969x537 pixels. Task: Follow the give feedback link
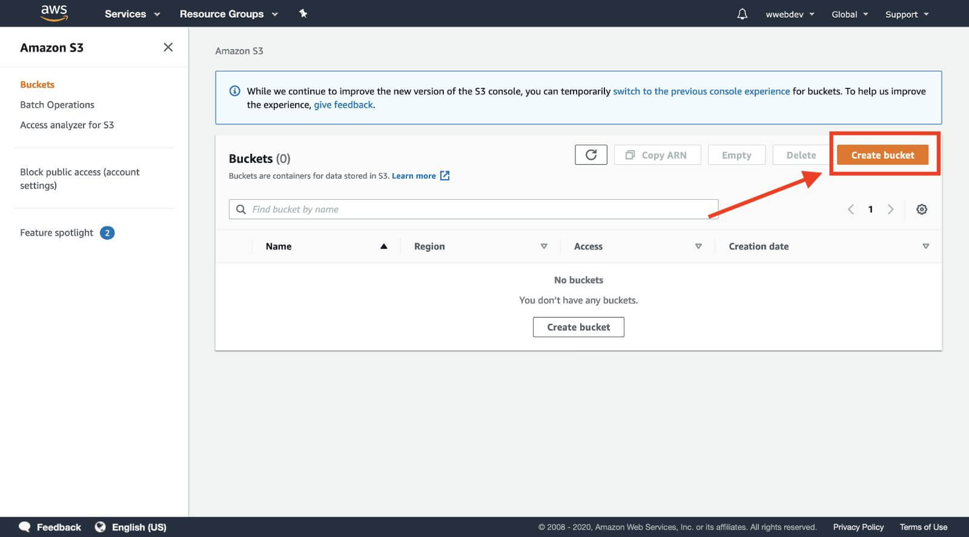tap(343, 105)
